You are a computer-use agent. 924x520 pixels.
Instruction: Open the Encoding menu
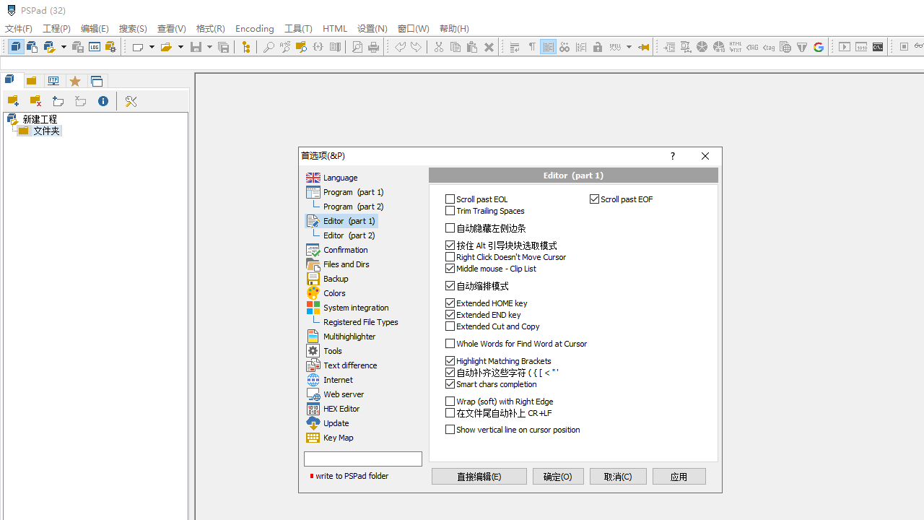[254, 29]
